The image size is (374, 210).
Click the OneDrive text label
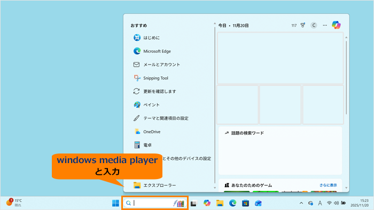pyautogui.click(x=152, y=132)
